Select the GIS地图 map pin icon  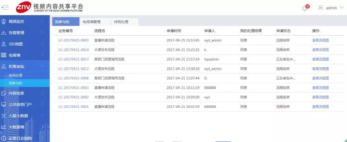[x=4, y=44]
